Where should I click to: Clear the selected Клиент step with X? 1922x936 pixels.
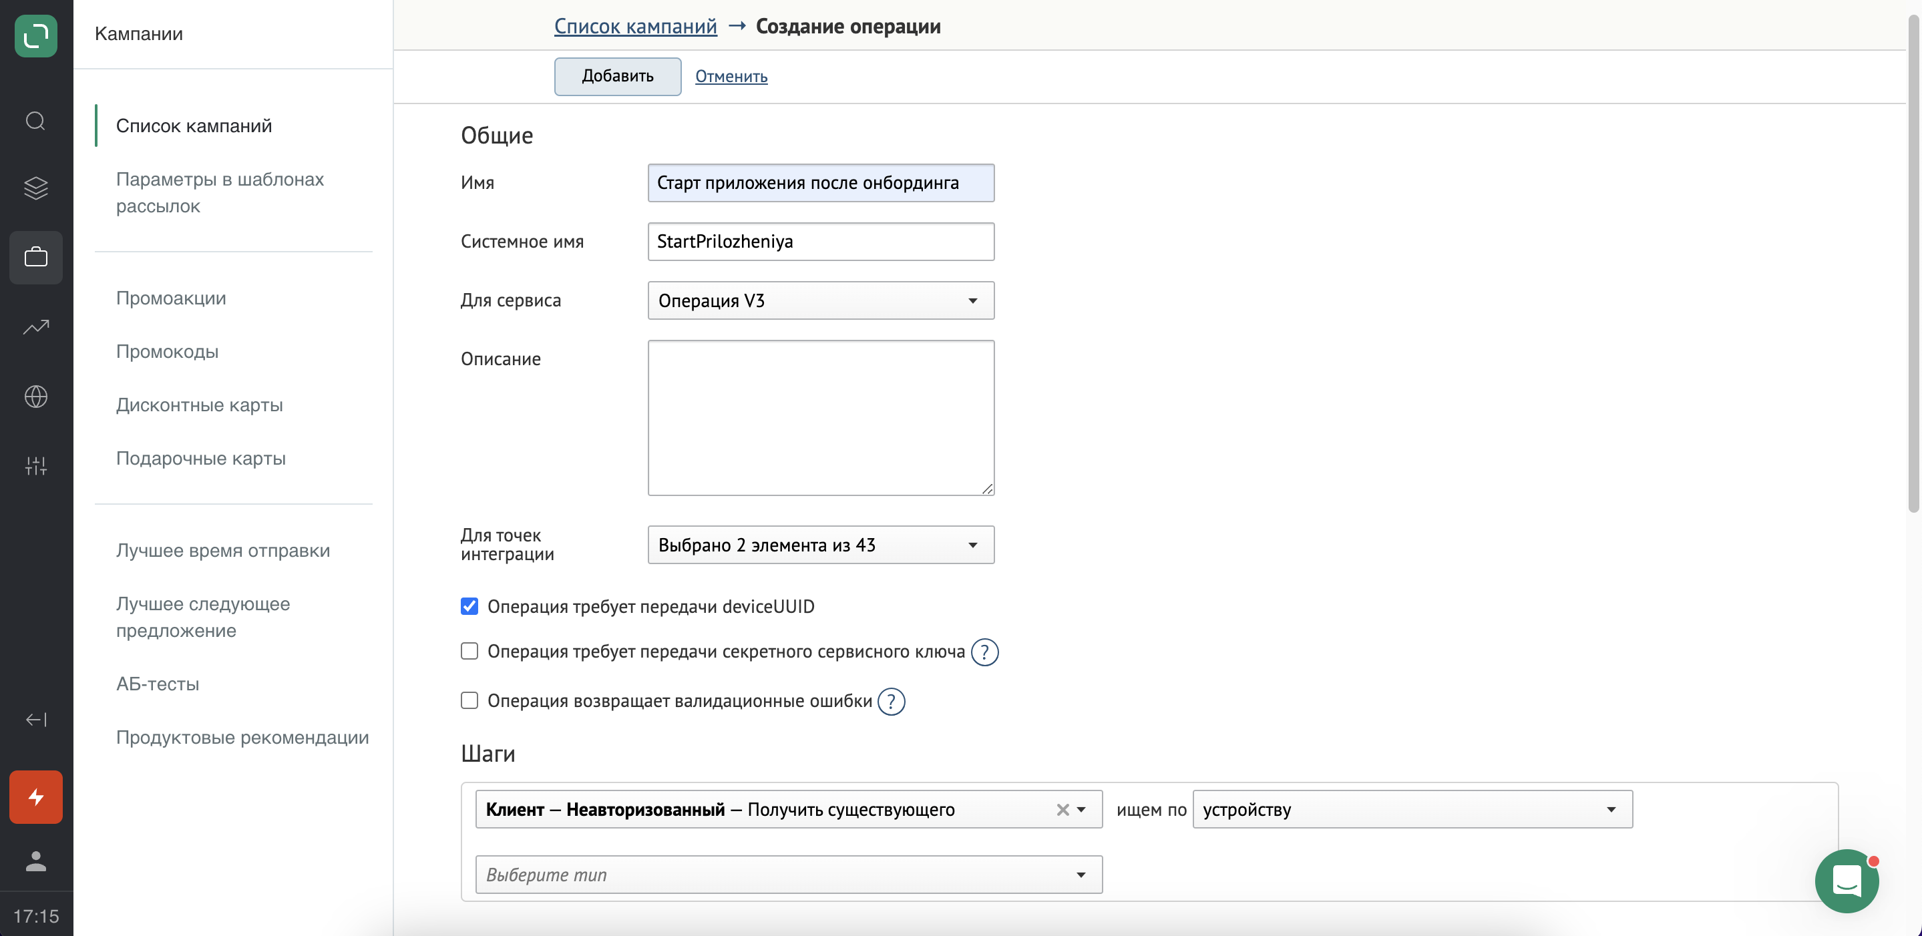(x=1063, y=810)
